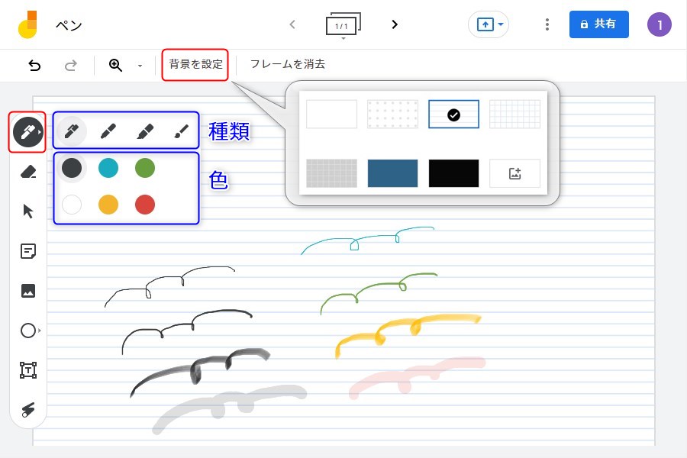This screenshot has height=458, width=687.
Task: Pick the marker type
Action: click(x=108, y=131)
